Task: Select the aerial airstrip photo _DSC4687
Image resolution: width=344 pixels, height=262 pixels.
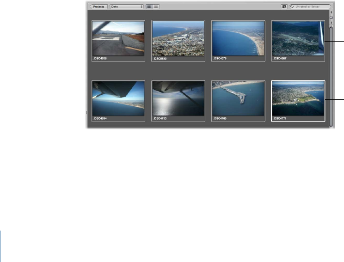Action: click(298, 38)
